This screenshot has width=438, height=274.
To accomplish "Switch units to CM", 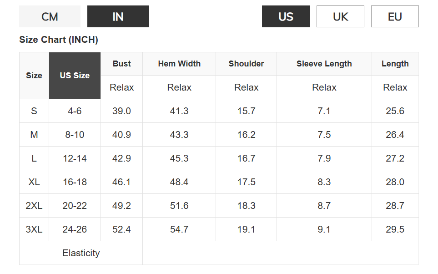I will click(x=50, y=17).
